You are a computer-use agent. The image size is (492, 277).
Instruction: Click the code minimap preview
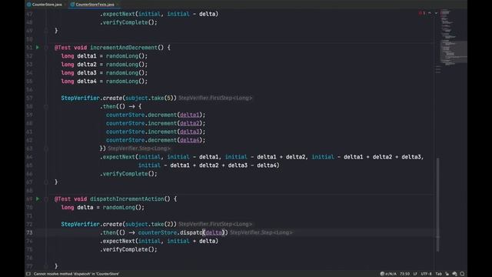pyautogui.click(x=454, y=38)
